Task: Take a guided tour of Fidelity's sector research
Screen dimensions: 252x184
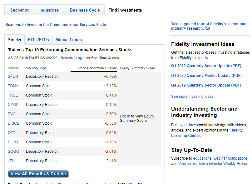Action: pos(209,26)
